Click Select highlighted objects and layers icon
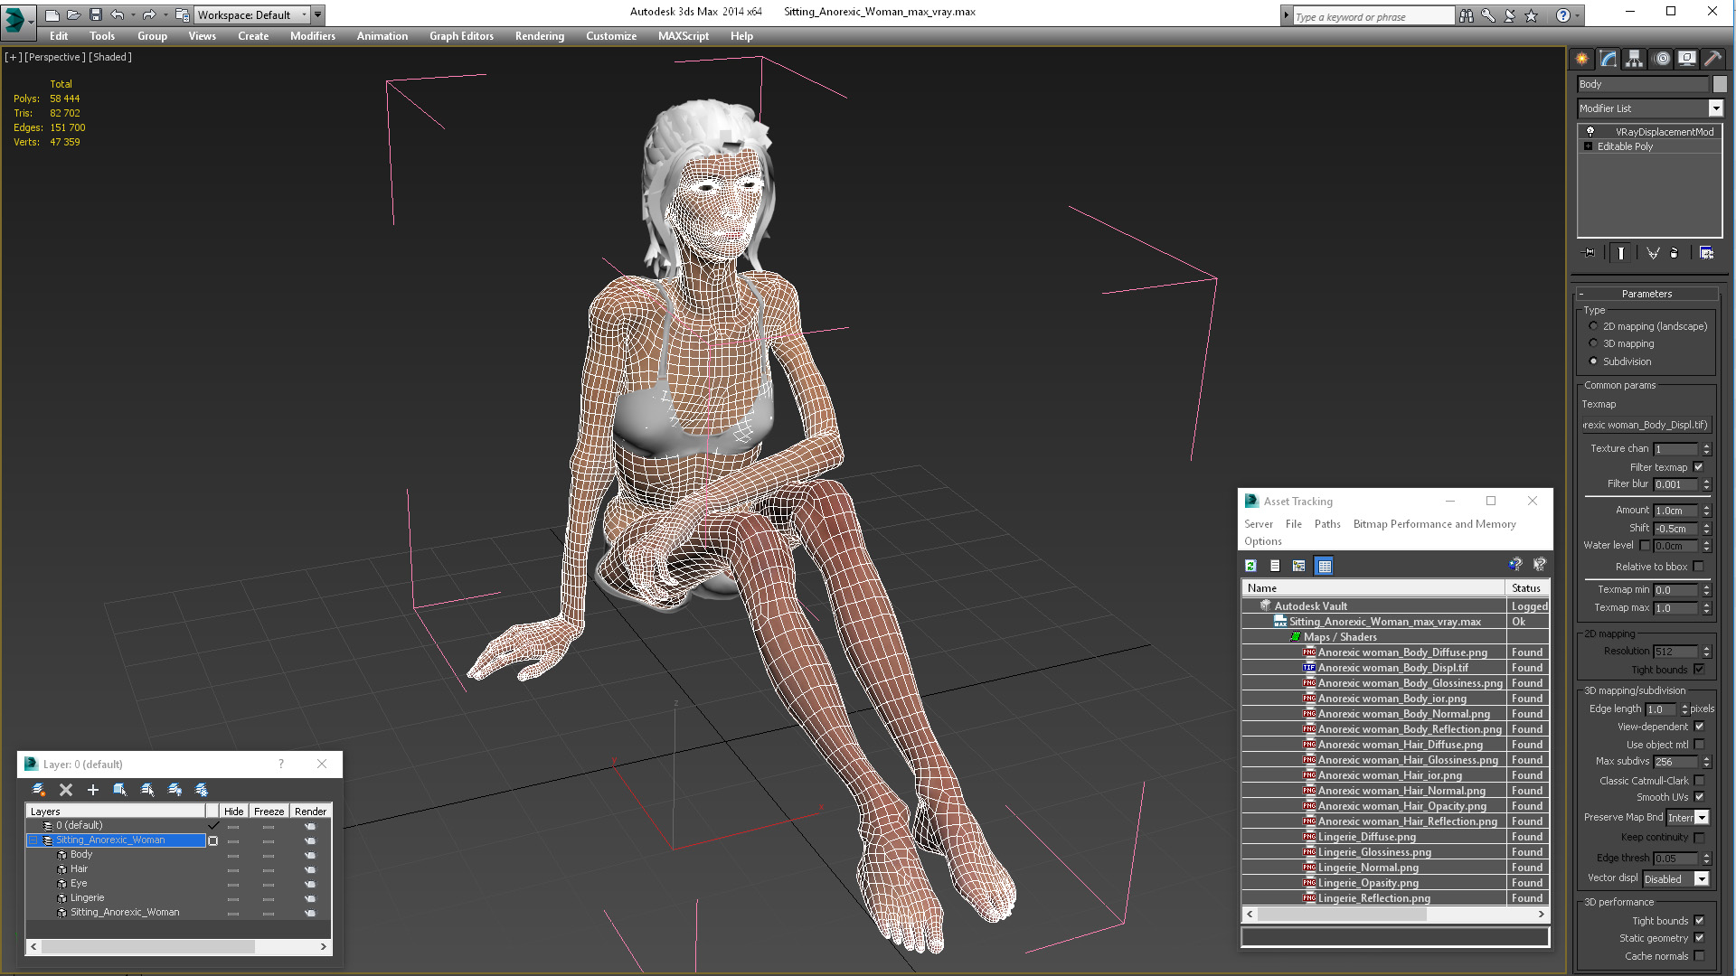The height and width of the screenshot is (976, 1736). pyautogui.click(x=120, y=790)
